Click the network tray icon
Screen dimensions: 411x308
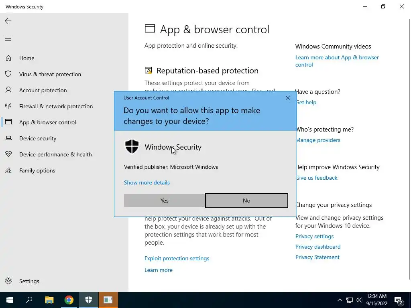pos(350,300)
